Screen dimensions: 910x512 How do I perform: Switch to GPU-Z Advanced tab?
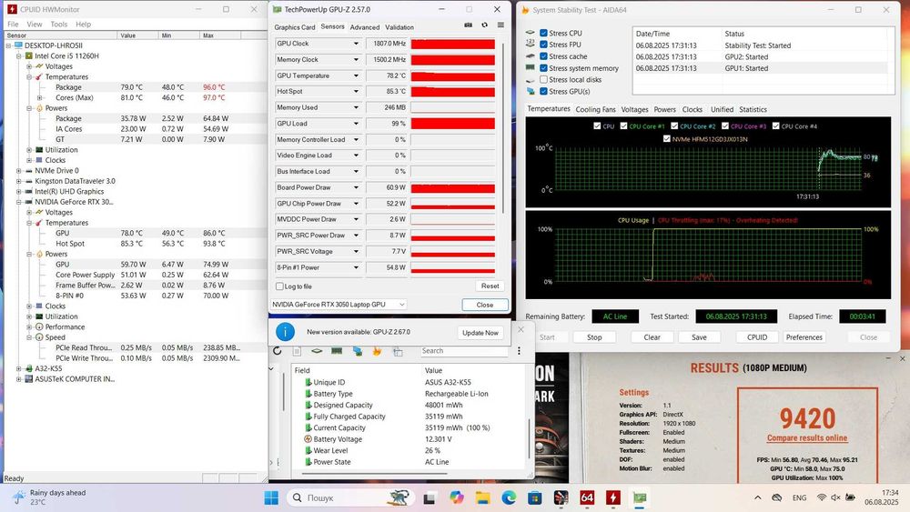point(365,27)
